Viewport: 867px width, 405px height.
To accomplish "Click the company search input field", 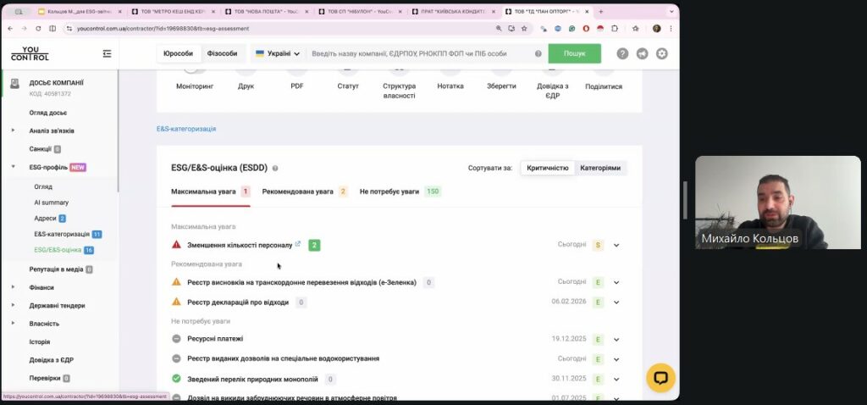I will pyautogui.click(x=419, y=53).
